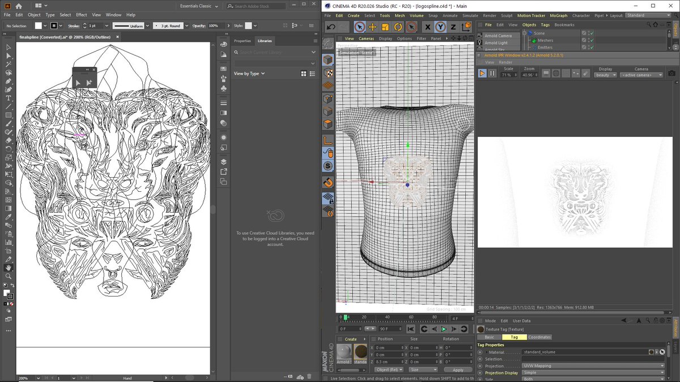Toggle the Y axis lock
Viewport: 680px width, 382px height.
pyautogui.click(x=441, y=27)
